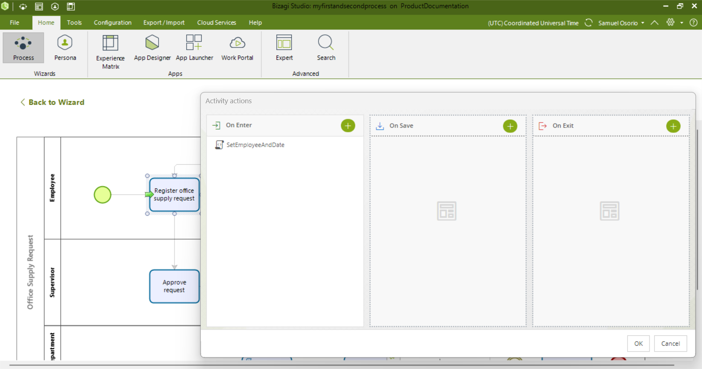Image resolution: width=702 pixels, height=369 pixels.
Task: Add an On Exit action
Action: [673, 126]
